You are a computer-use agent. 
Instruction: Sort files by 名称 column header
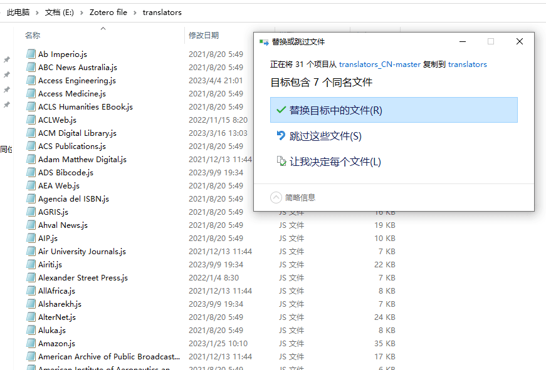point(33,36)
